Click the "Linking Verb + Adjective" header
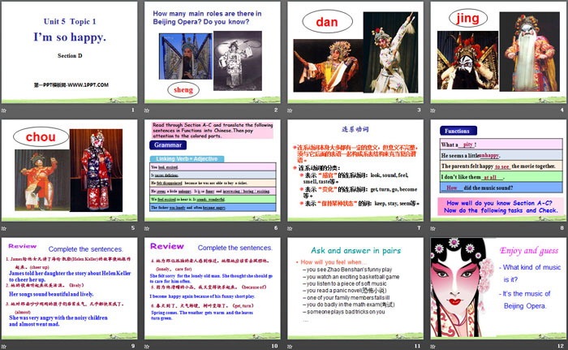 (187, 158)
